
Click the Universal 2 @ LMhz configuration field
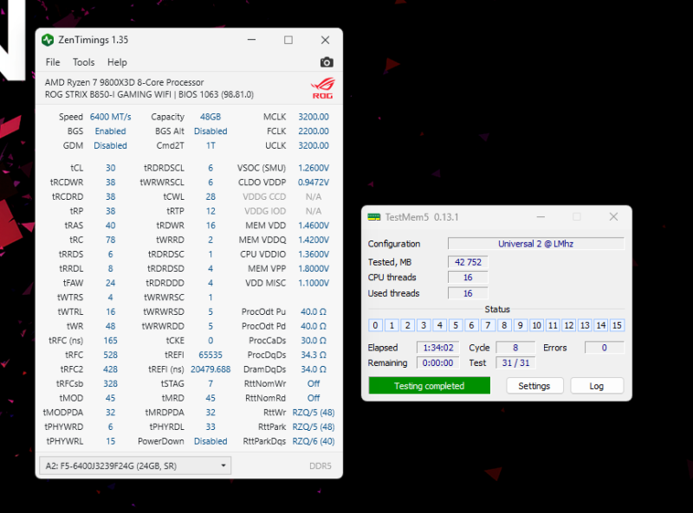[x=535, y=244]
